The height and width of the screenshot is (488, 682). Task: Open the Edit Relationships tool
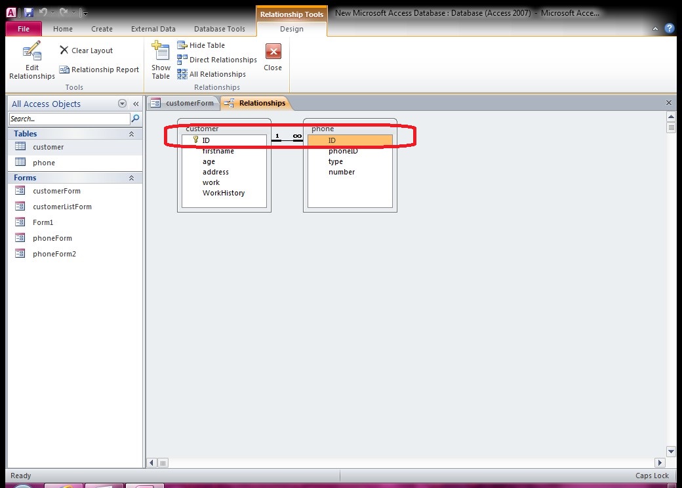[31, 60]
